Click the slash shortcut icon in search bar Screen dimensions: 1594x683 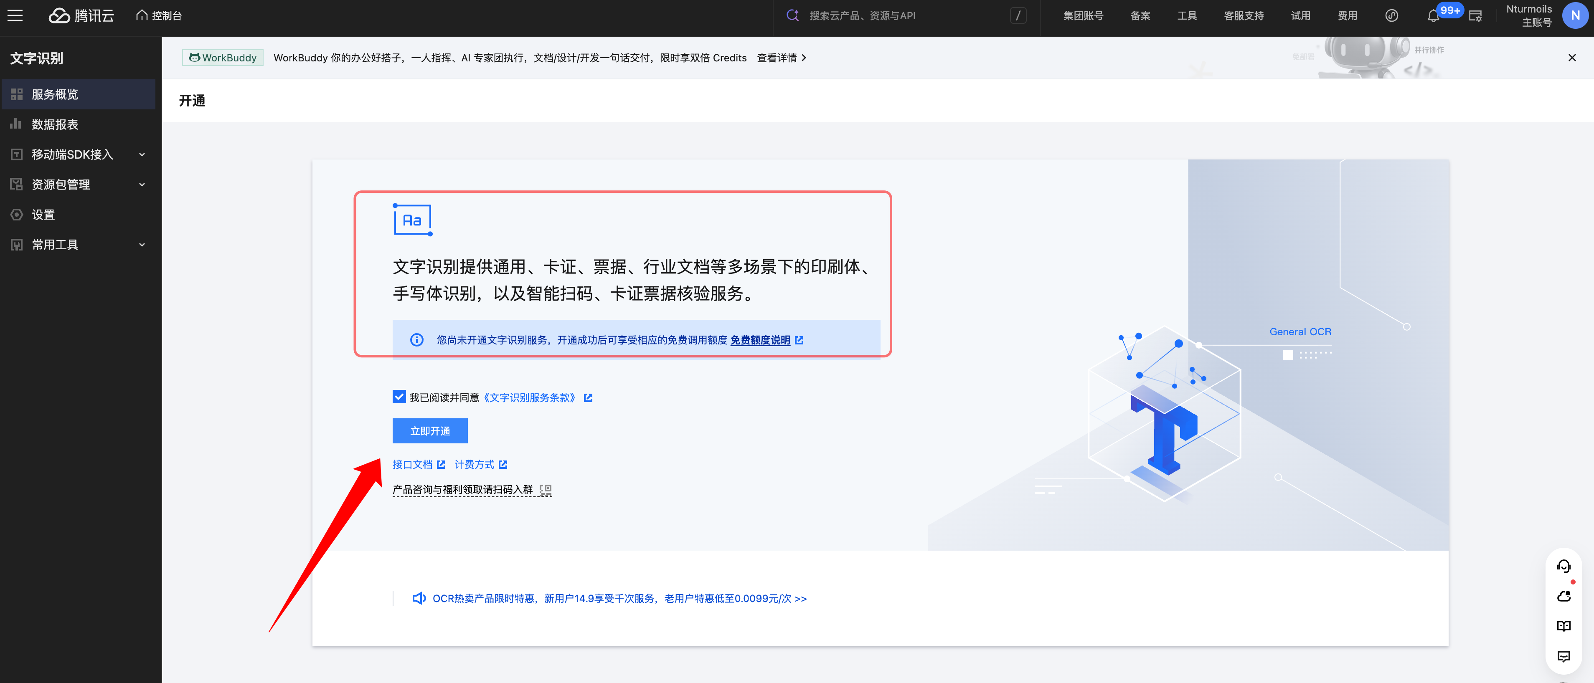[x=1018, y=15]
